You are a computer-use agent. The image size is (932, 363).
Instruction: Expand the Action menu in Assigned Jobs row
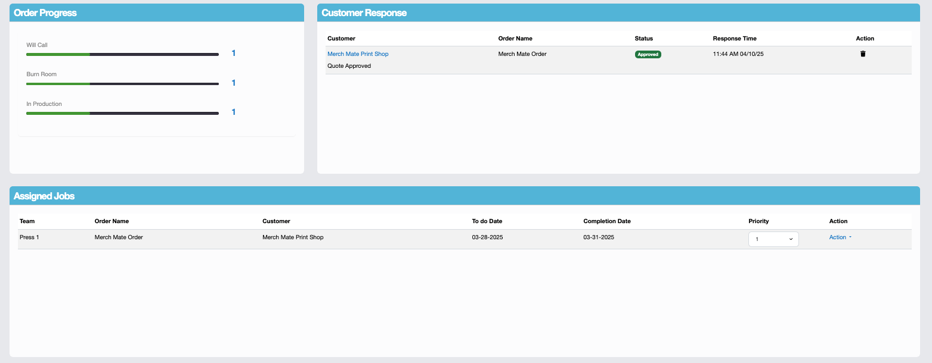point(840,237)
